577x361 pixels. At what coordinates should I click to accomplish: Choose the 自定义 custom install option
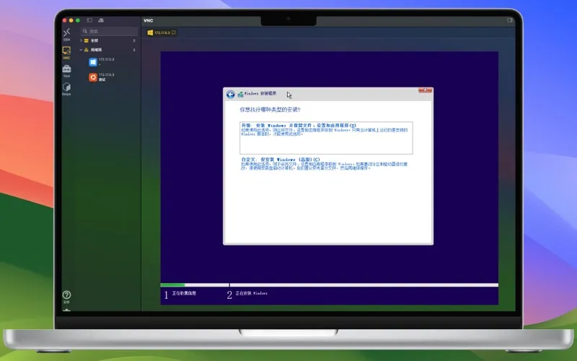pos(324,164)
